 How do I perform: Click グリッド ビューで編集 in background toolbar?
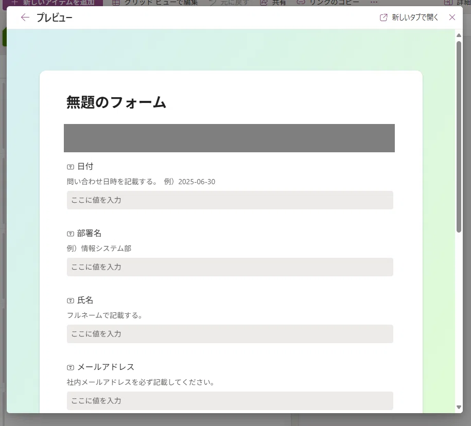click(155, 3)
